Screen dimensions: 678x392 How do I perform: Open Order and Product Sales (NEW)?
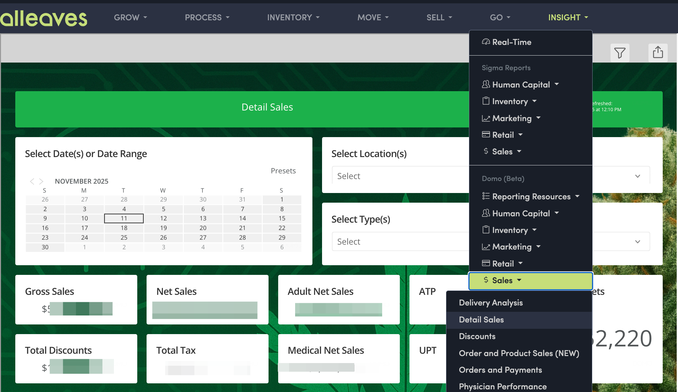[519, 353]
